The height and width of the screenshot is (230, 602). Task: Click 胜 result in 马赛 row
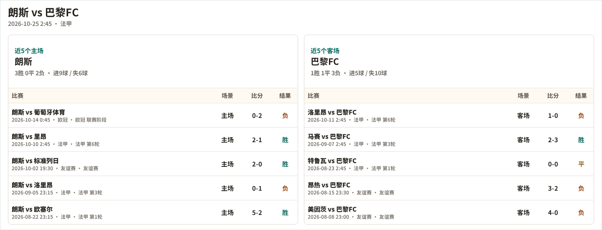coord(581,140)
